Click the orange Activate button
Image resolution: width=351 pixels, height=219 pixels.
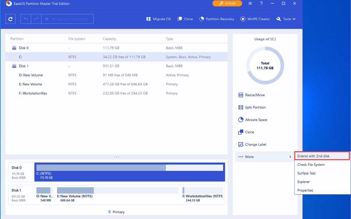point(227,3)
